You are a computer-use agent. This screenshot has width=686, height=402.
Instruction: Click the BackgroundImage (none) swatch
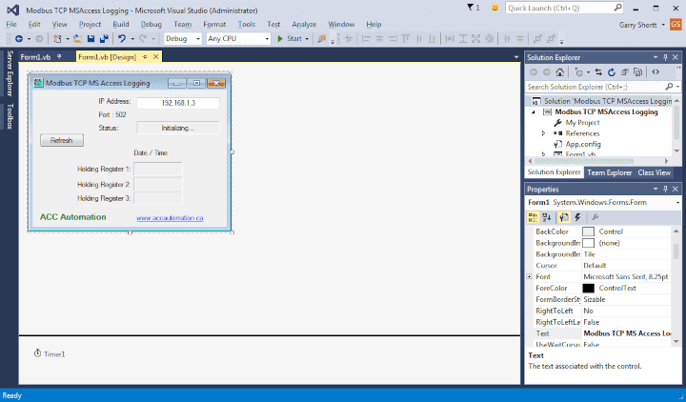tap(589, 243)
